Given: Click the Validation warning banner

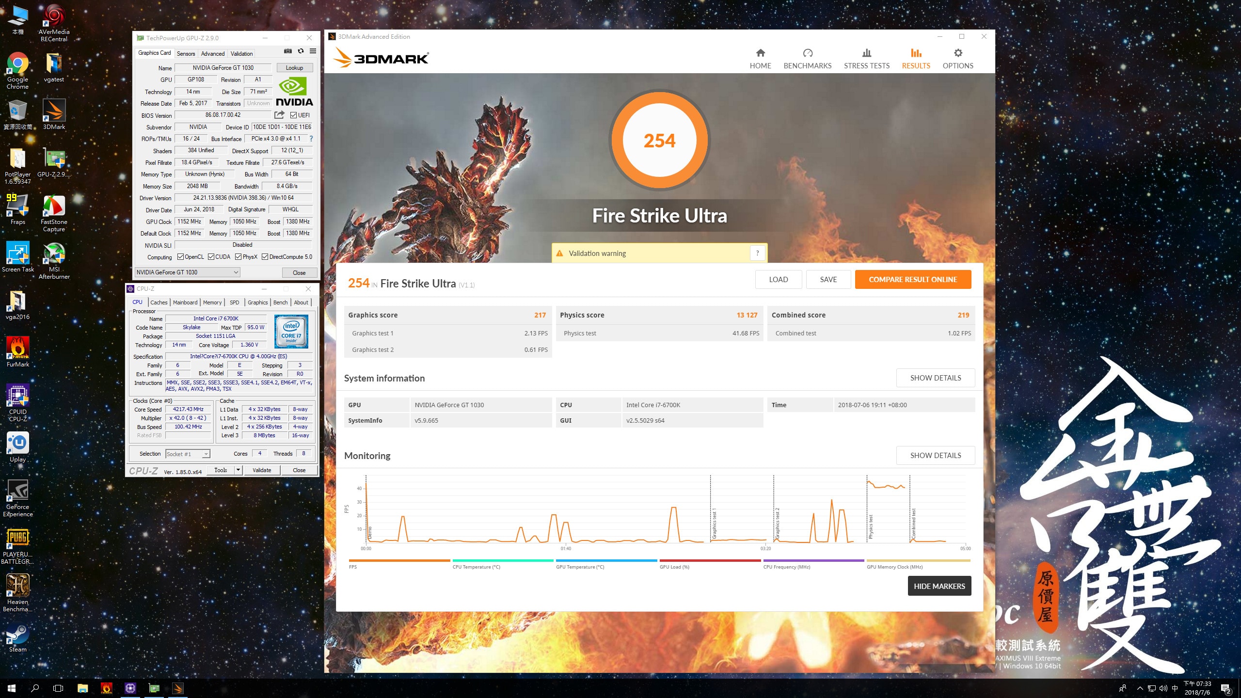Looking at the screenshot, I should (659, 253).
